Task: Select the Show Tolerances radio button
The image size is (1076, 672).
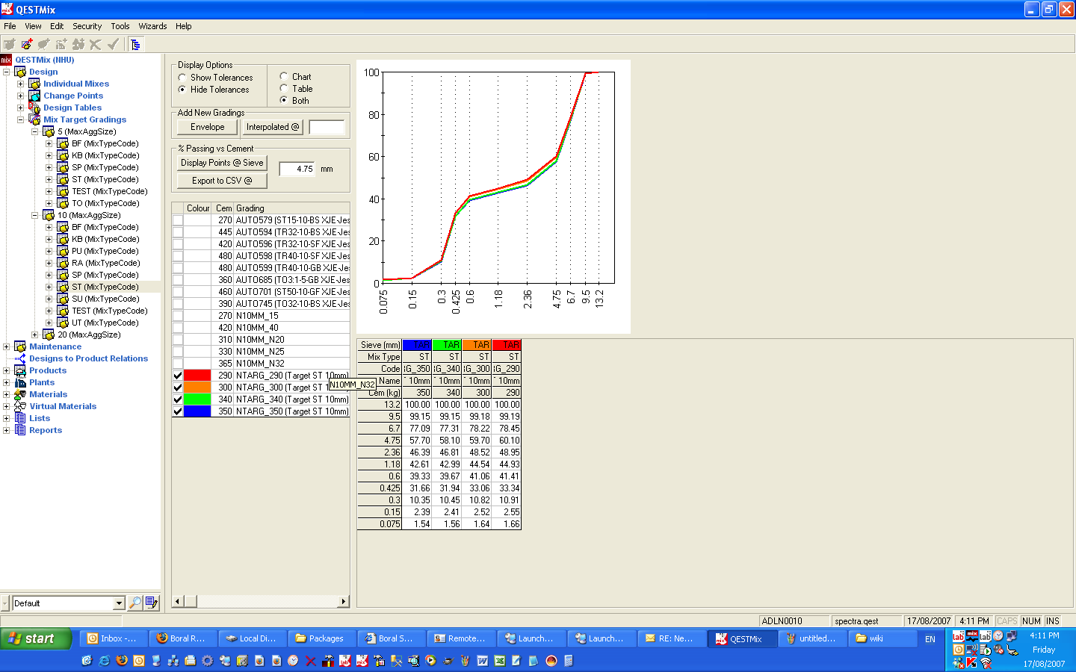Action: point(182,78)
